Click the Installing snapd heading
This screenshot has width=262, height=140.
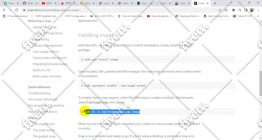96,35
